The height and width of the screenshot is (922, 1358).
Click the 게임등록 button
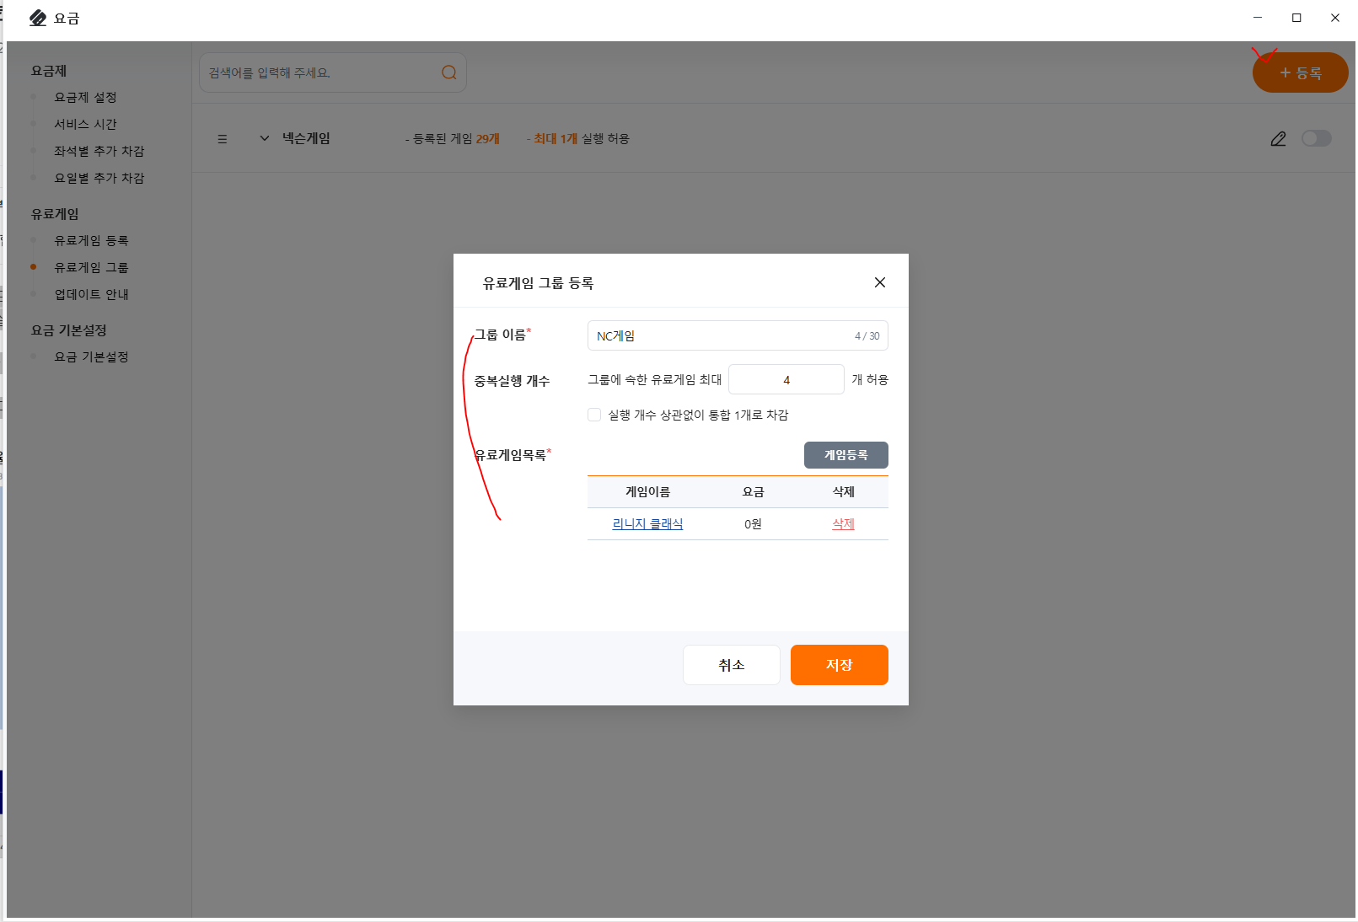(x=845, y=455)
